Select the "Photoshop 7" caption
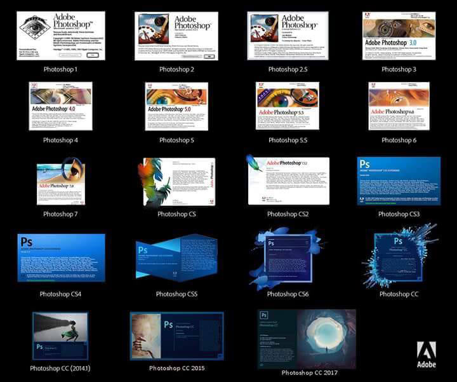 (x=61, y=214)
